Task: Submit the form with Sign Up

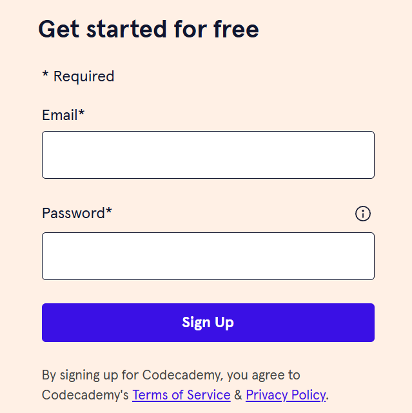Action: click(208, 323)
